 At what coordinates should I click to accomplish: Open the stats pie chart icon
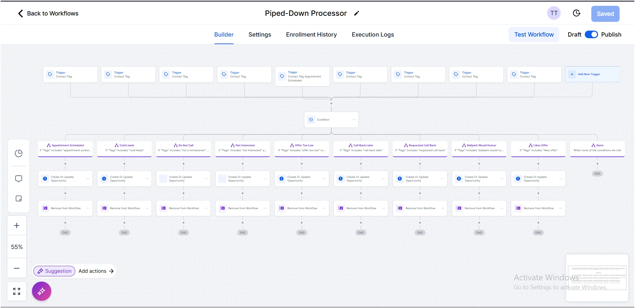click(18, 153)
